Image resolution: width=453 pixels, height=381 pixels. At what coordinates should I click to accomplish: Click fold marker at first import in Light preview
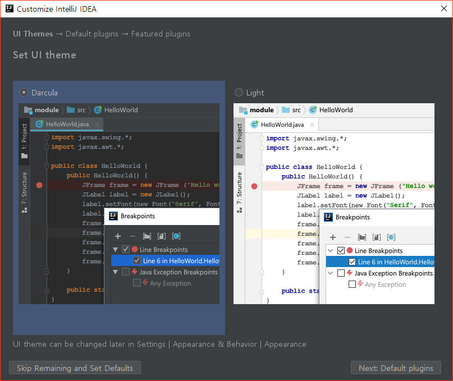pos(262,139)
